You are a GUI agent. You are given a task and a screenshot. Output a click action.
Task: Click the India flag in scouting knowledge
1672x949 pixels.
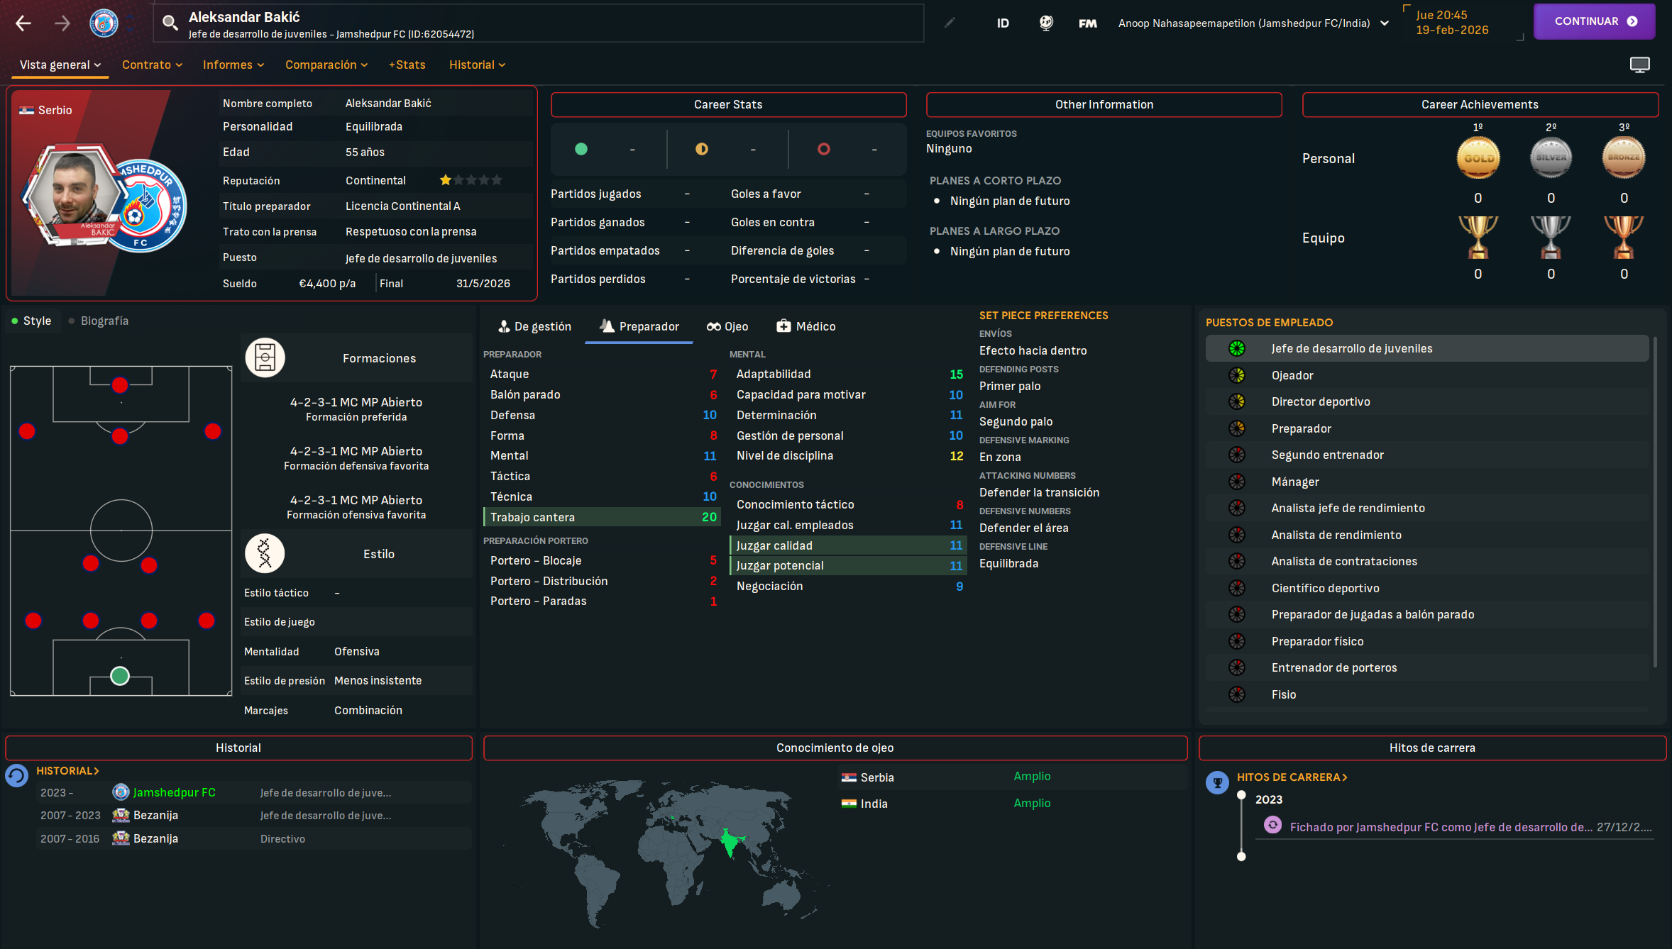849,804
